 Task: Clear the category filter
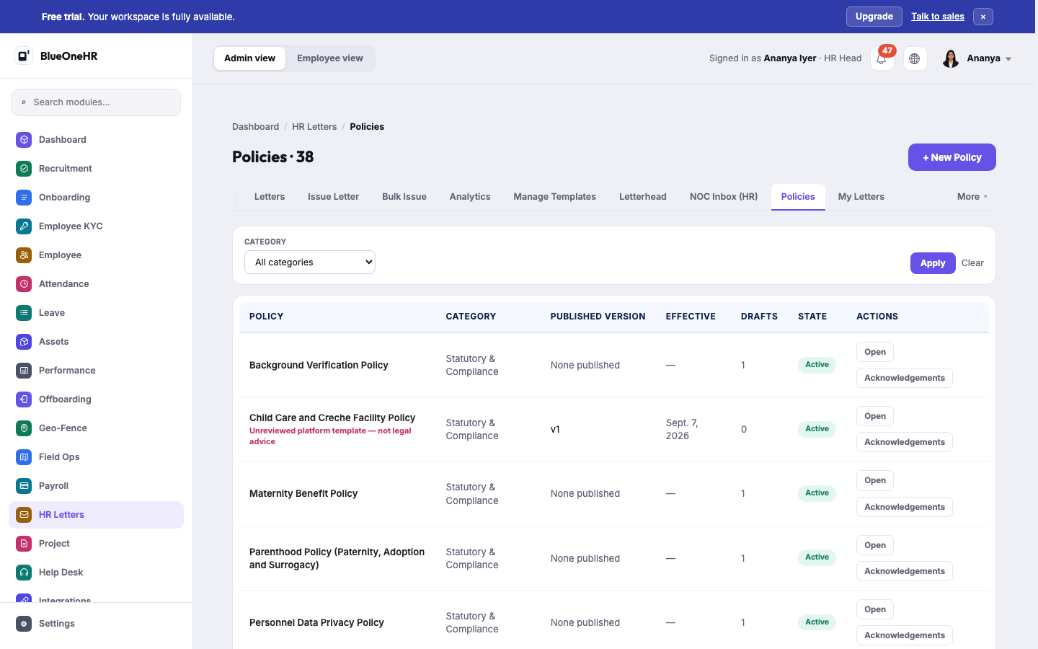tap(972, 263)
